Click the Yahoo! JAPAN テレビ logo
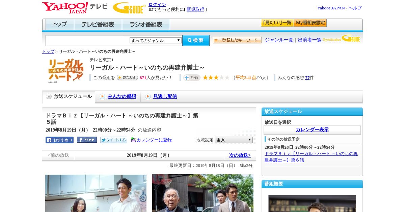The image size is (405, 212). [x=75, y=8]
